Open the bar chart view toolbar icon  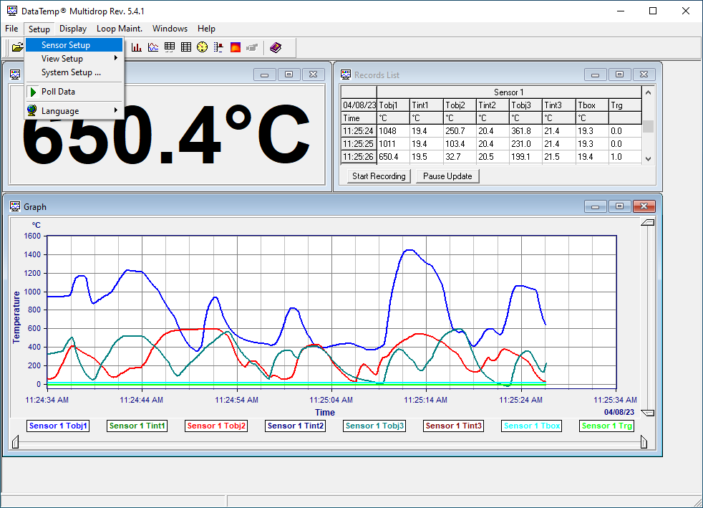coord(136,47)
